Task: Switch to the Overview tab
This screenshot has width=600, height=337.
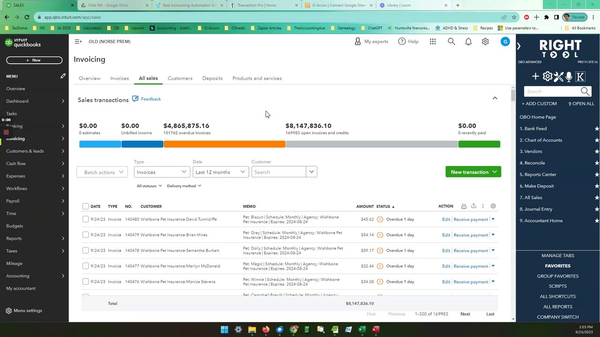Action: (90, 78)
